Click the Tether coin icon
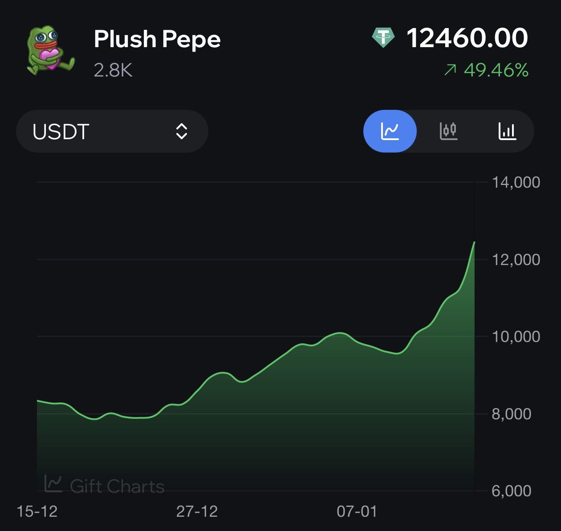The height and width of the screenshot is (531, 561). click(383, 38)
